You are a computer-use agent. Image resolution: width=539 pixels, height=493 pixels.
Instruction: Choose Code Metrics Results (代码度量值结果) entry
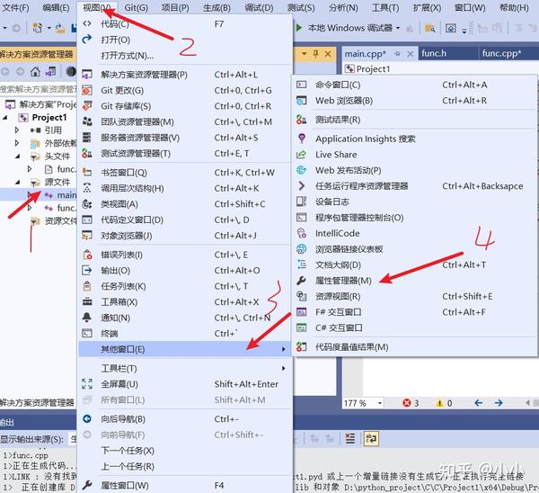point(414,347)
